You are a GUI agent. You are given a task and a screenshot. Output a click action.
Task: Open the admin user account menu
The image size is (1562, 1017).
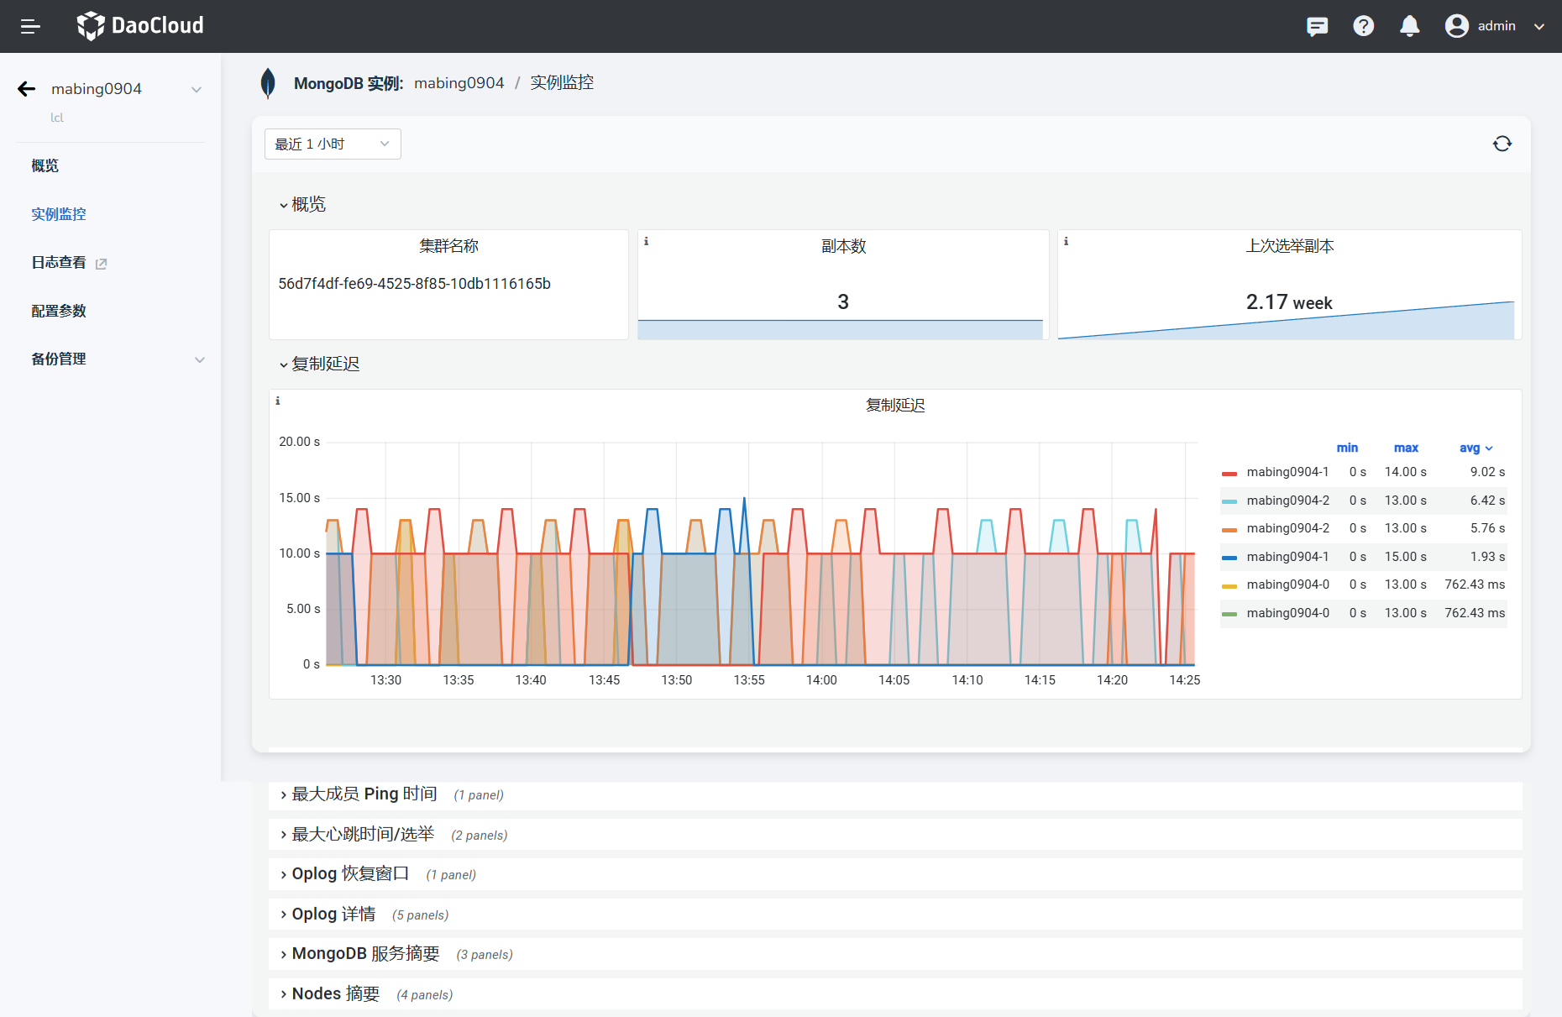click(x=1495, y=26)
